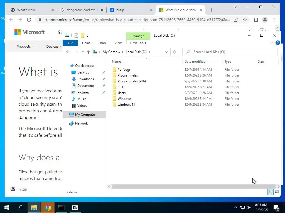Select the SCT folder
285x213 pixels.
point(121,87)
